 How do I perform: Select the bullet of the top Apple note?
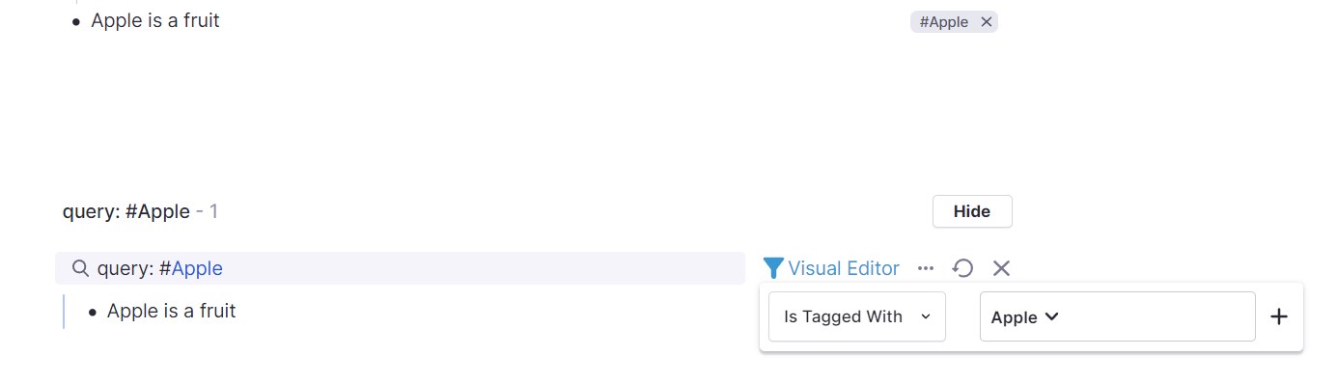point(76,21)
